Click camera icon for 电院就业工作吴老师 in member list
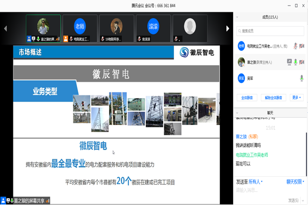 (302, 46)
